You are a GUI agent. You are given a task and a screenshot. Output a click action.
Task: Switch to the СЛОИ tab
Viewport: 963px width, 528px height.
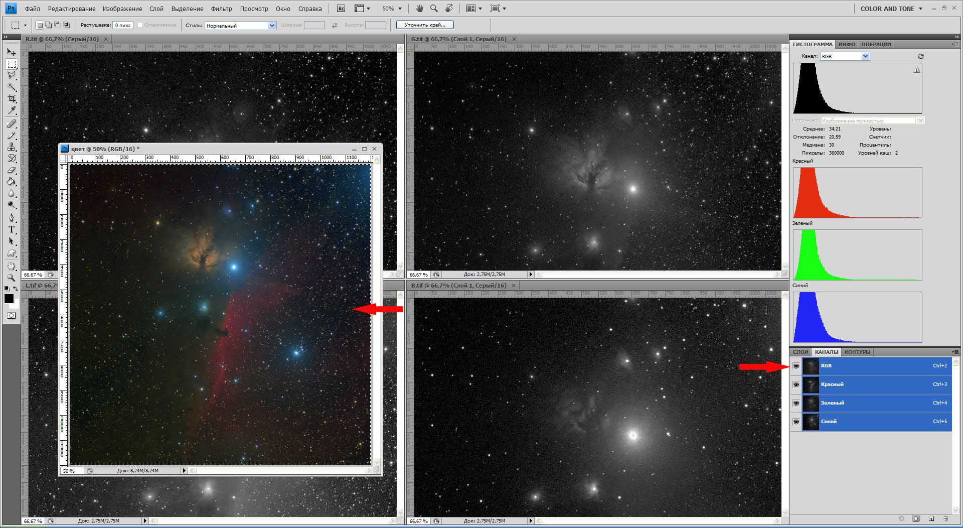coord(800,352)
